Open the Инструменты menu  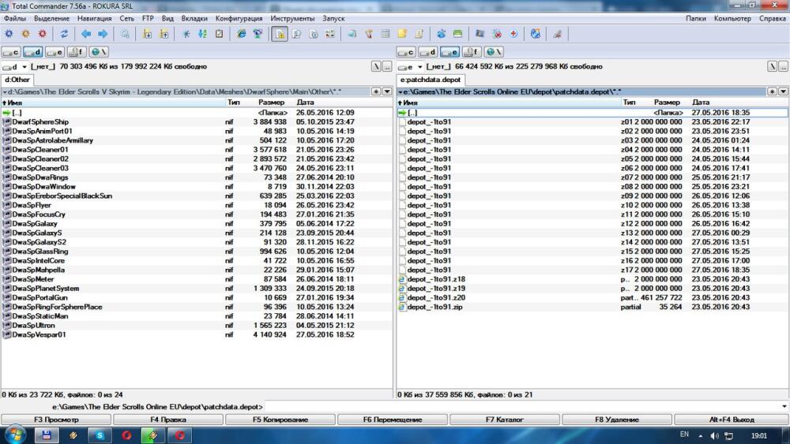292,18
